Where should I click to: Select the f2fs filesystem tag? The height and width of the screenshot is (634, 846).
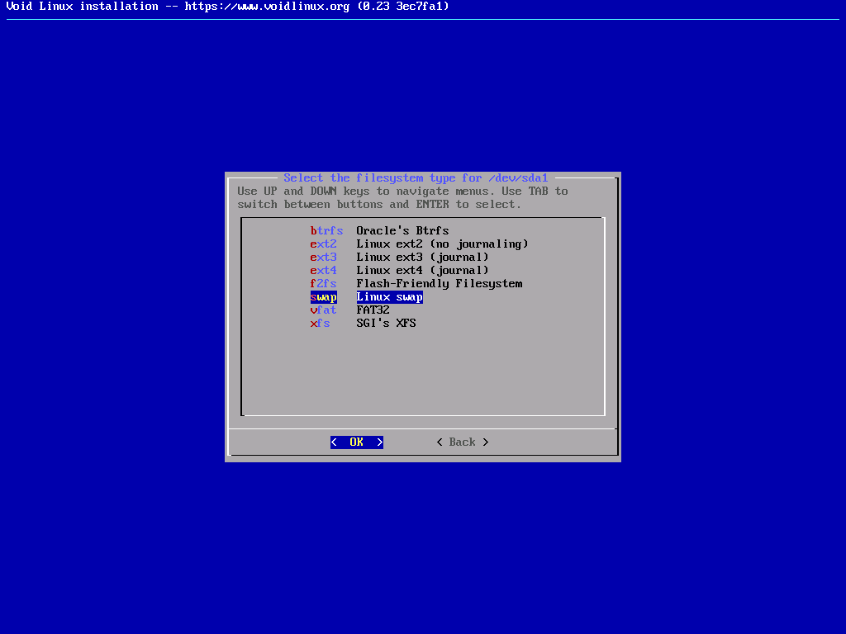pyautogui.click(x=323, y=284)
